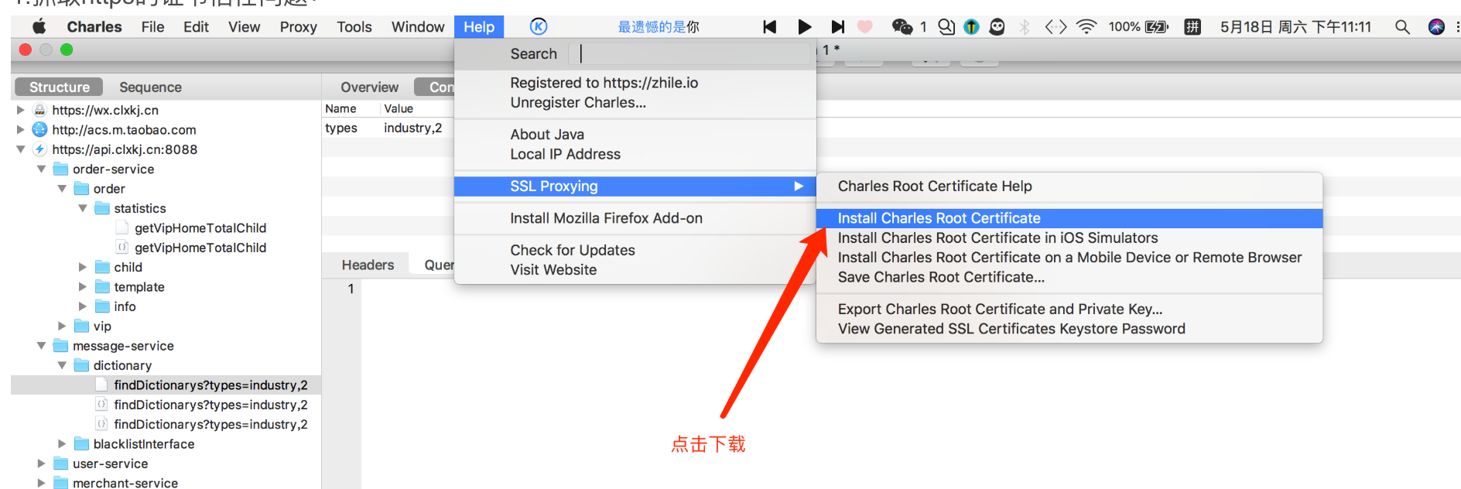The height and width of the screenshot is (489, 1461).
Task: Open Spotlight search magnifier icon
Action: click(x=1402, y=27)
